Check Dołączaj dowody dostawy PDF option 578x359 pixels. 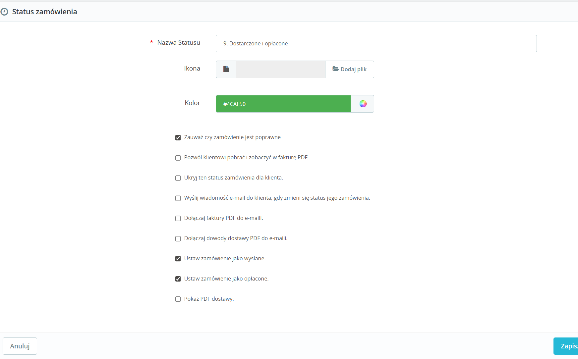(x=178, y=239)
